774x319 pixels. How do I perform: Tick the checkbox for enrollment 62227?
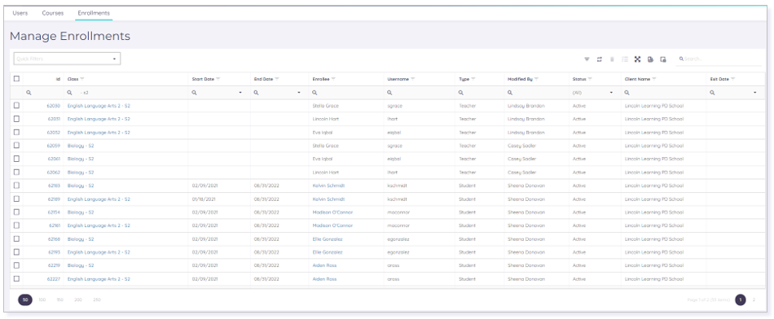click(x=17, y=278)
